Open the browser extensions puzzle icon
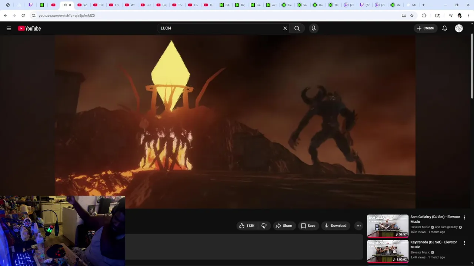The image size is (474, 266). (x=424, y=16)
